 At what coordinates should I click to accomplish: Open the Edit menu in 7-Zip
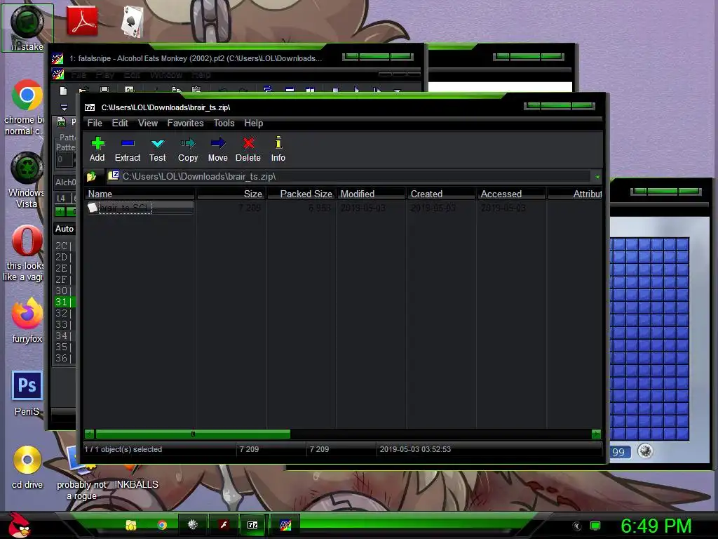[120, 124]
